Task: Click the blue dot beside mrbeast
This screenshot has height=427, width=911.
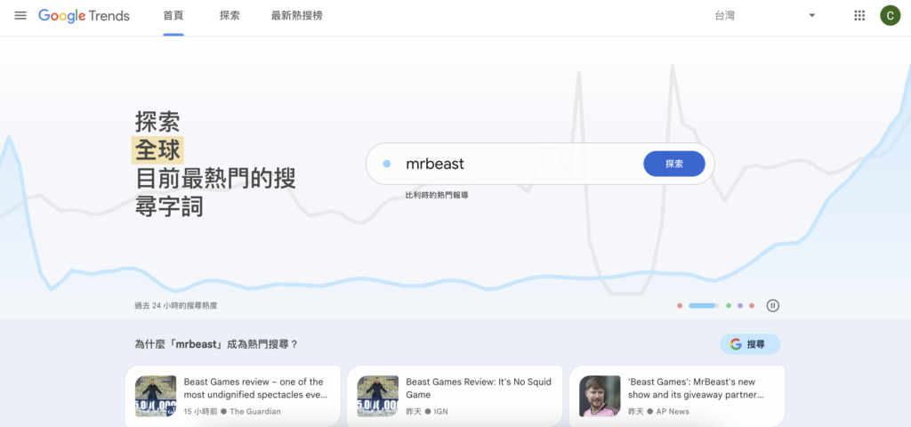Action: coord(386,165)
